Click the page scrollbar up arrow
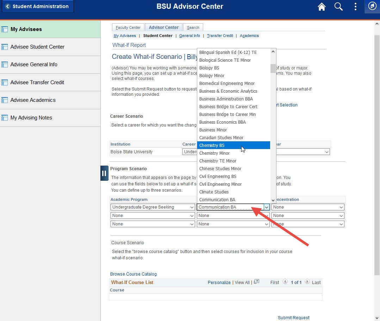 click(x=377, y=24)
